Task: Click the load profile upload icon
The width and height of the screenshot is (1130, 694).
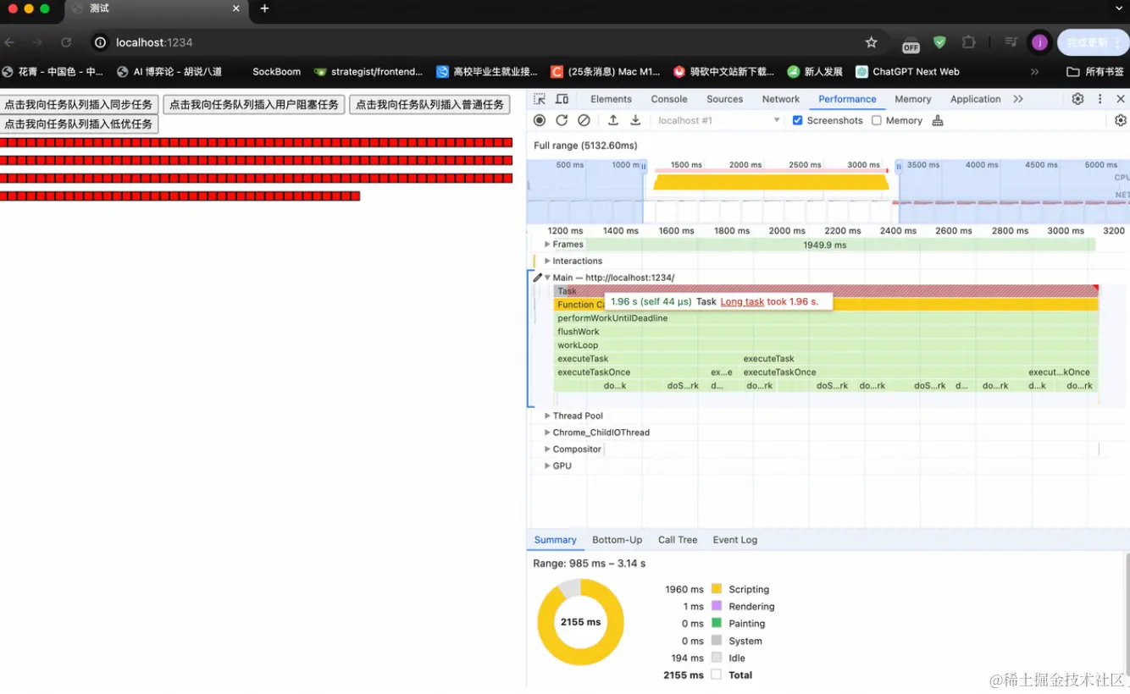Action: click(x=613, y=120)
